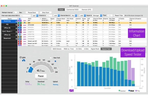The width and height of the screenshot is (148, 99).
Task: Click the Pause button under speed gauge
Action: pyautogui.click(x=41, y=76)
